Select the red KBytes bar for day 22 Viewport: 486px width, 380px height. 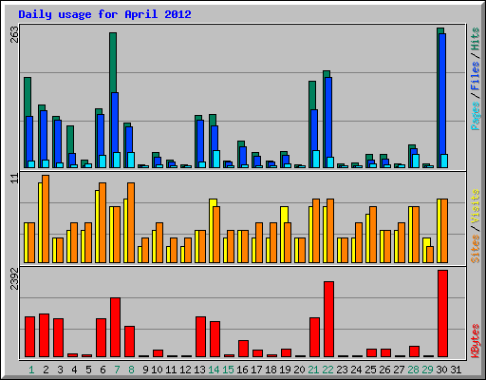pos(328,319)
